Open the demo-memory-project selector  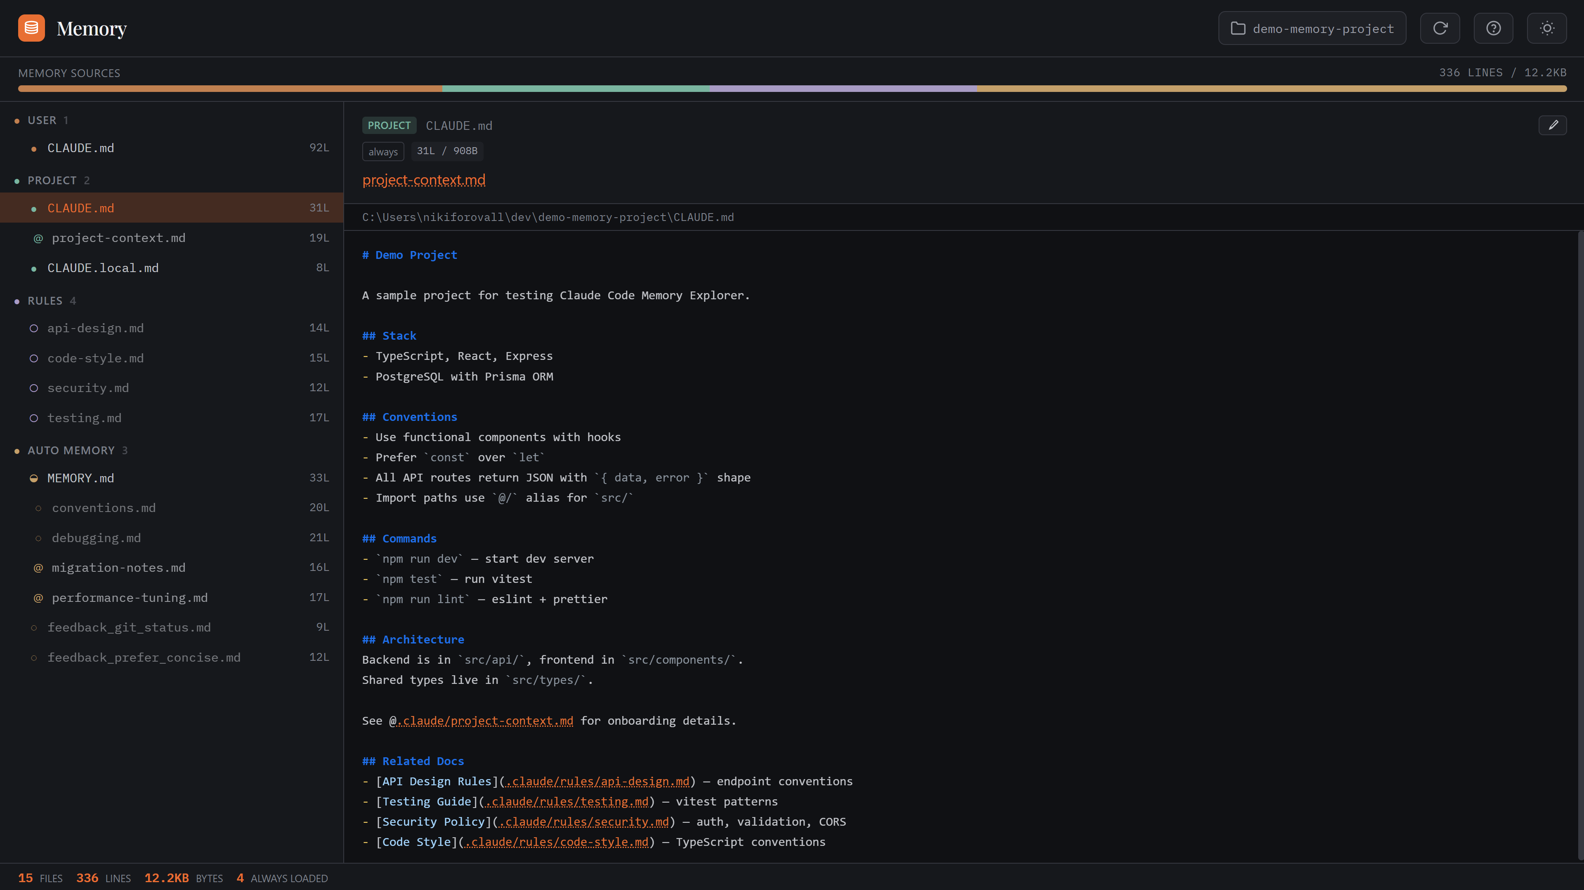point(1312,28)
